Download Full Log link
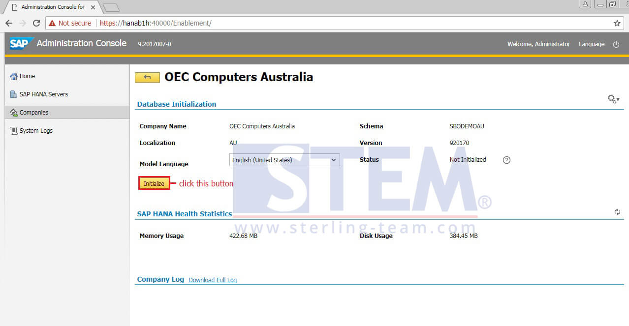The height and width of the screenshot is (326, 629). [213, 280]
